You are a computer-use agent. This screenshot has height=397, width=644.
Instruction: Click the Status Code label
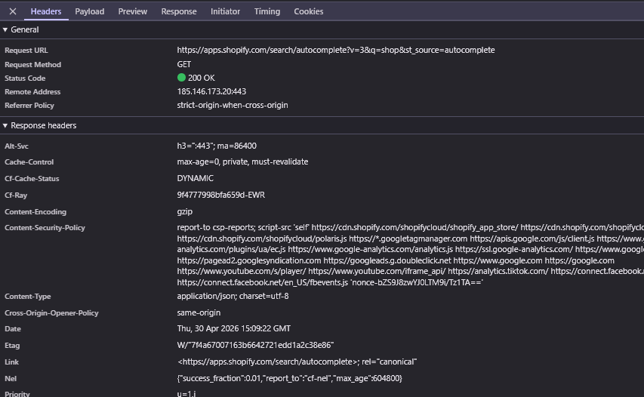tap(25, 78)
